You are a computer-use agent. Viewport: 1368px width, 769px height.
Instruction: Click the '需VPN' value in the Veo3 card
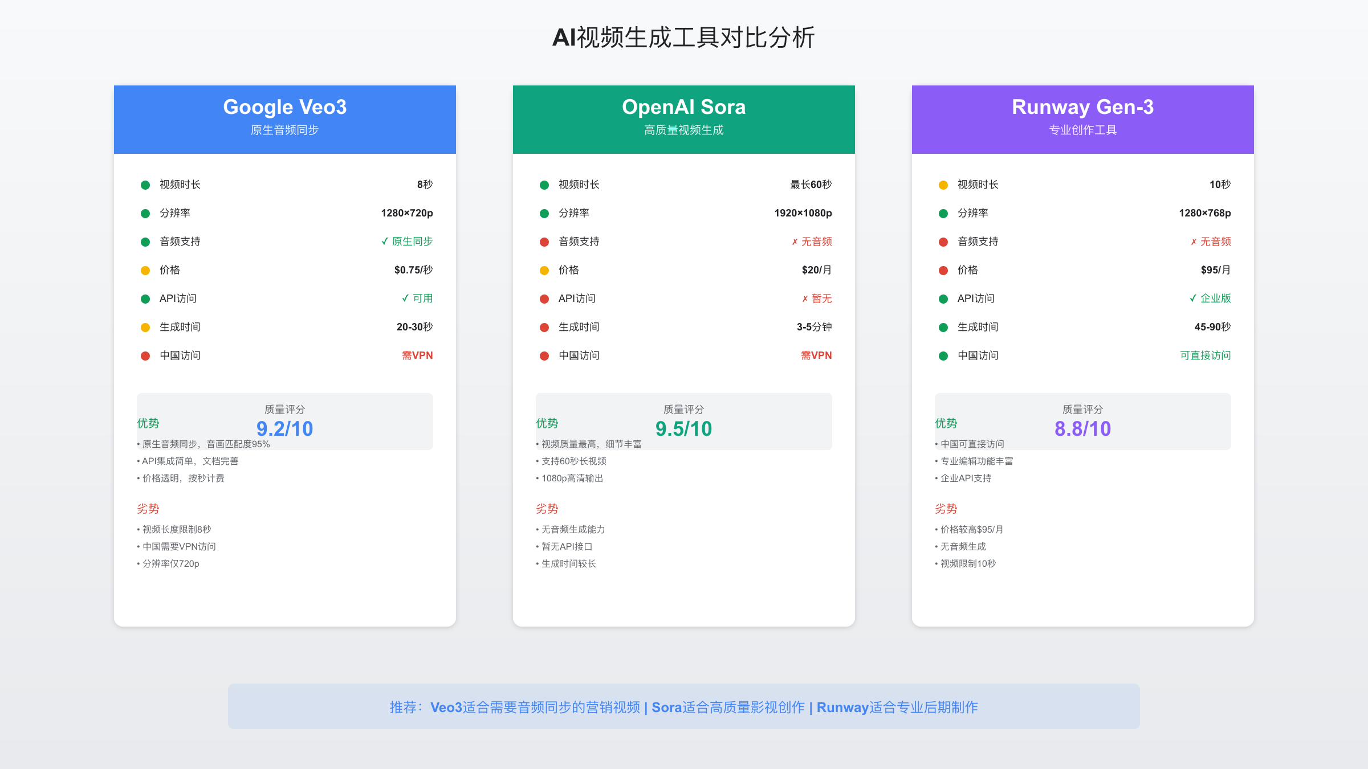[417, 355]
